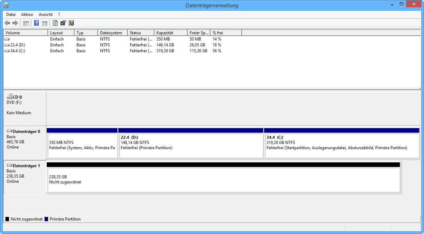Image resolution: width=424 pixels, height=234 pixels.
Task: Click the Forward arrow in the toolbar
Action: click(15, 23)
